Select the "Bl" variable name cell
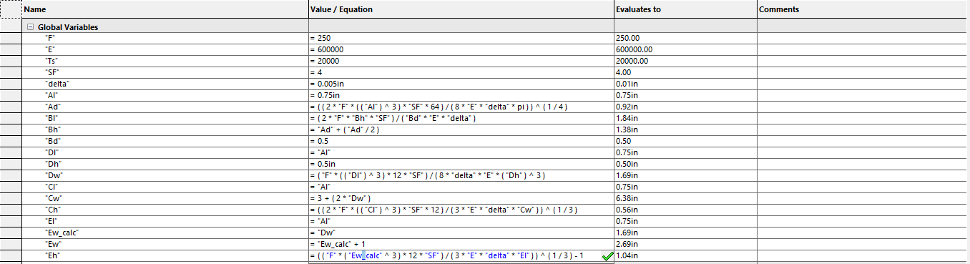This screenshot has height=264, width=970. point(165,118)
